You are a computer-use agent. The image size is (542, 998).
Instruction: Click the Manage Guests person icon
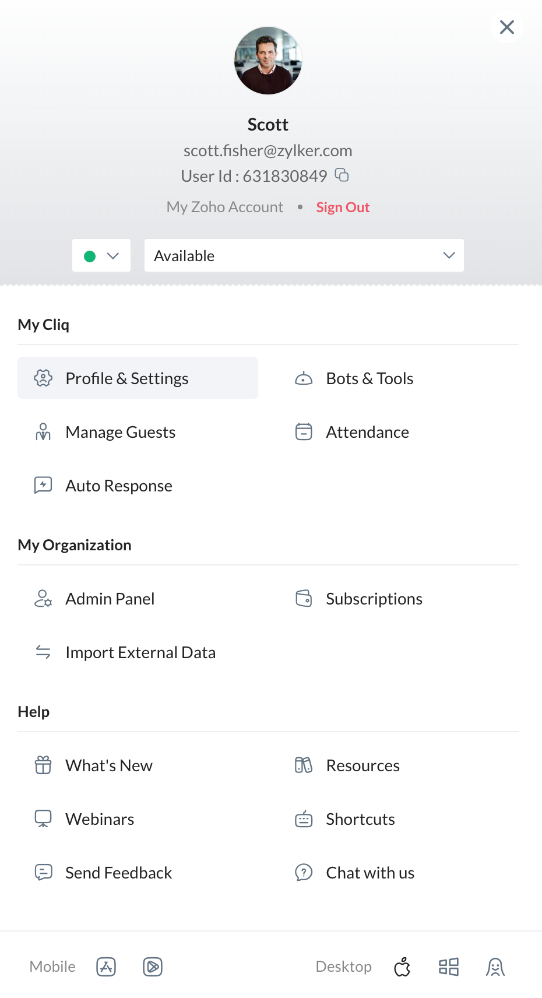click(x=43, y=432)
